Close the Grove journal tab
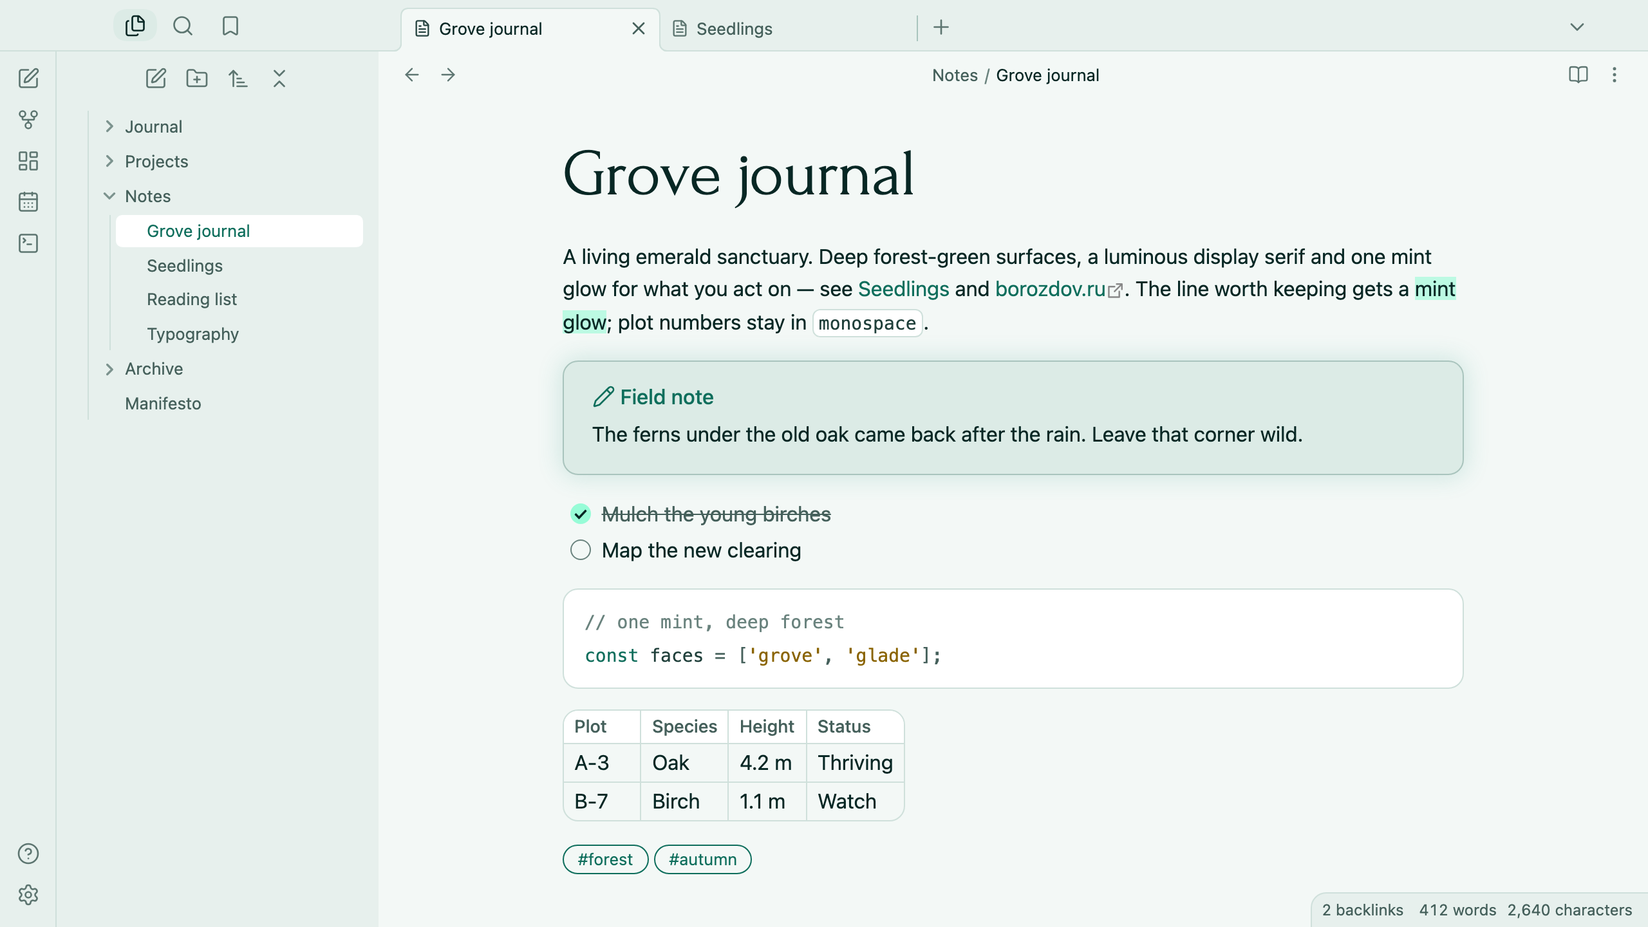 coord(639,28)
